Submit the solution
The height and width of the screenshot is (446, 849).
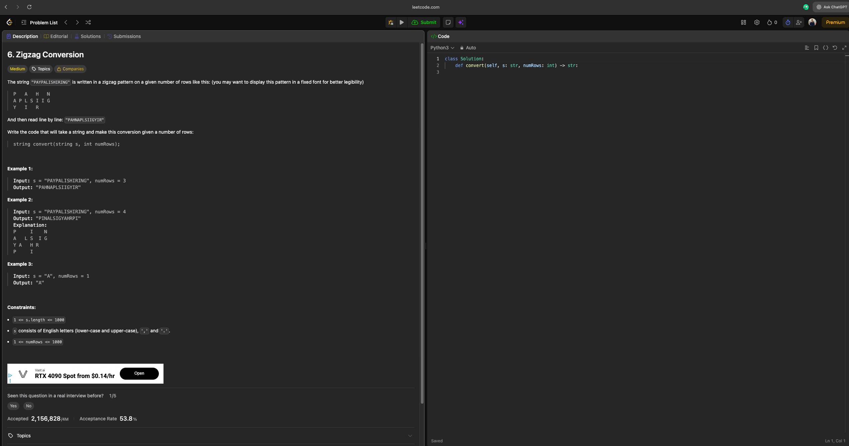424,22
